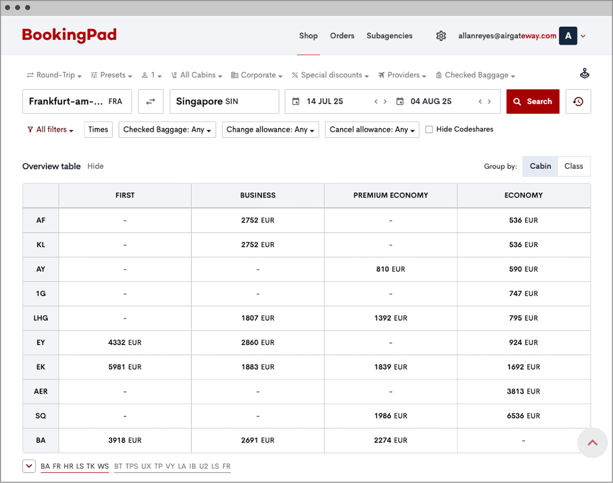This screenshot has width=613, height=483.
Task: Expand All filters menu
Action: tap(50, 130)
